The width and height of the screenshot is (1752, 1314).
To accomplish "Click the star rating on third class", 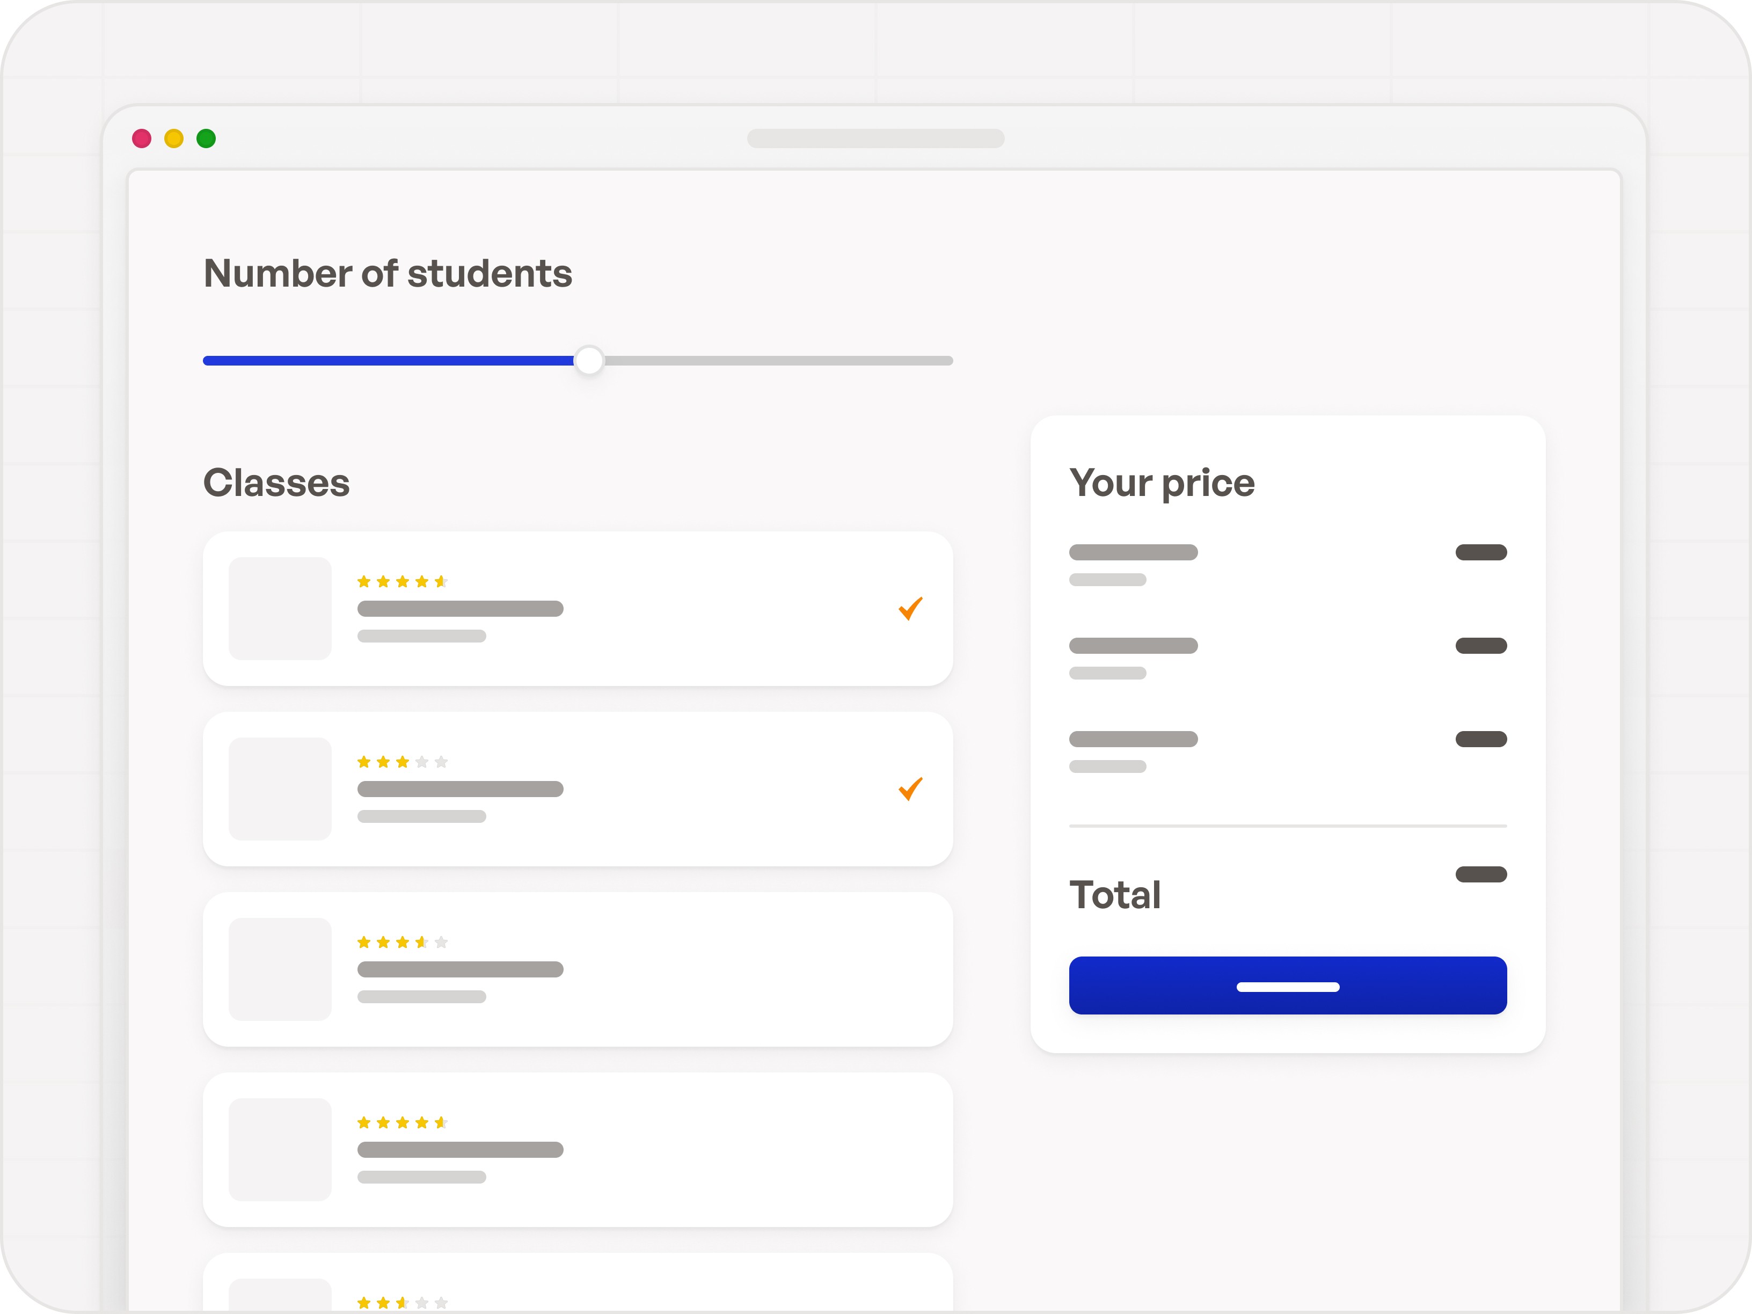I will (x=403, y=941).
